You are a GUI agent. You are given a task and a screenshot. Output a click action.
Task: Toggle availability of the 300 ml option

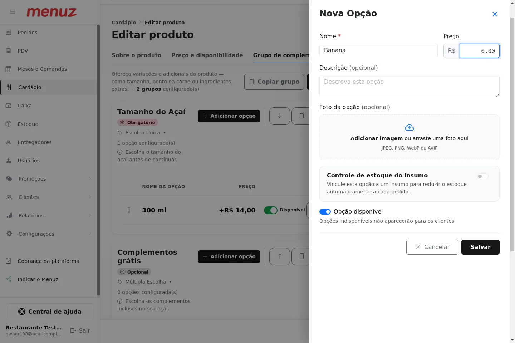coord(271,210)
